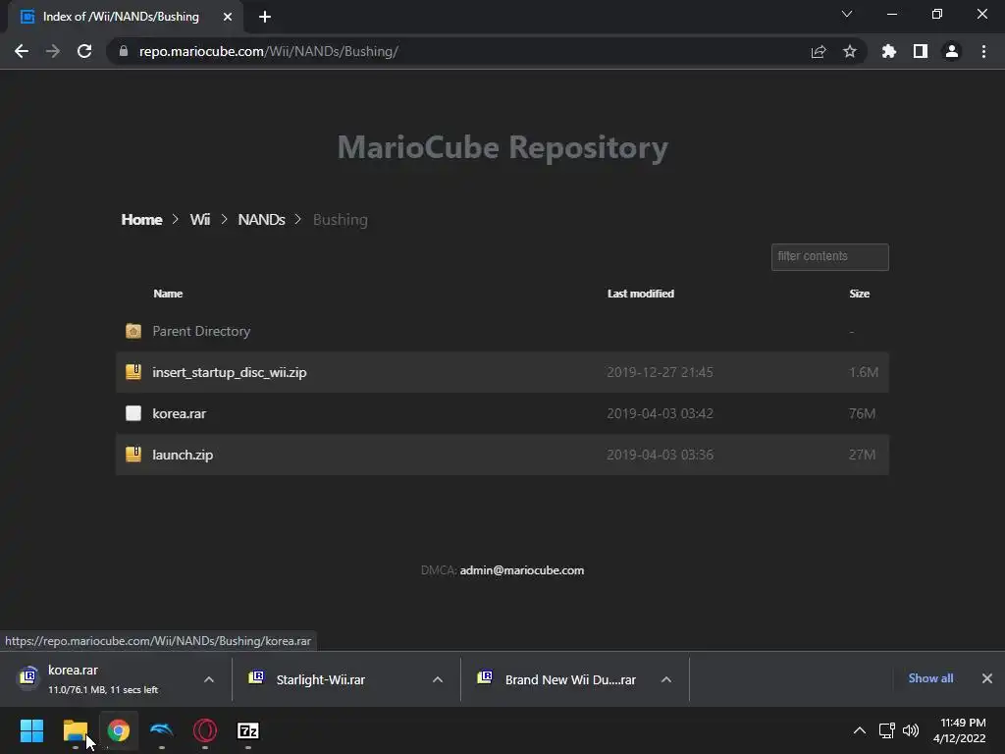Click the address bar URL
The width and height of the screenshot is (1005, 754).
pos(269,51)
